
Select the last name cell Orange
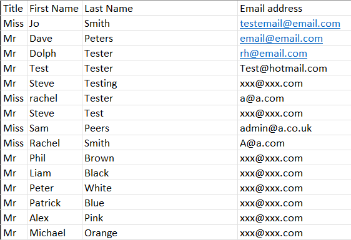[x=160, y=233]
